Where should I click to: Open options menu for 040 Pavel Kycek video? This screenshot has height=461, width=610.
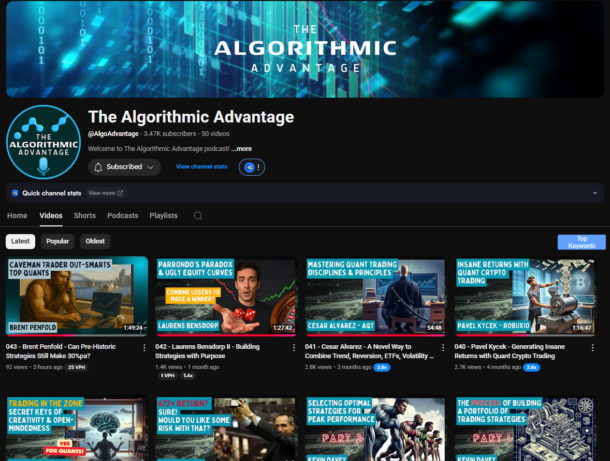[592, 348]
